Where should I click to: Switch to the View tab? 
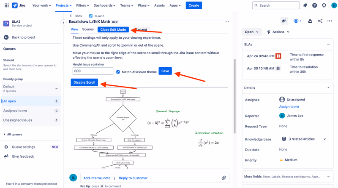(x=75, y=29)
